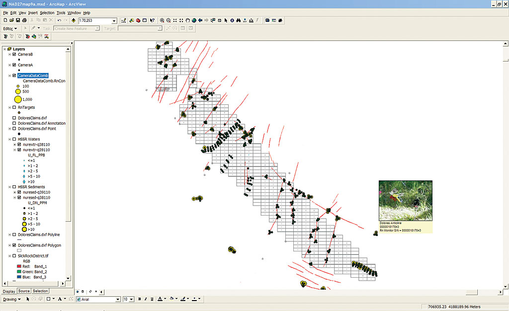Select the Identify tool

[232, 20]
